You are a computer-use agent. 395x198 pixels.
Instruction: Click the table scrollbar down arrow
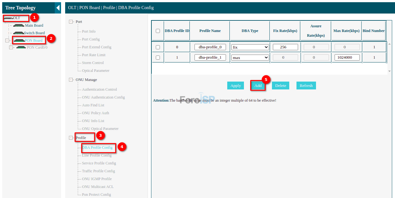tap(389, 71)
